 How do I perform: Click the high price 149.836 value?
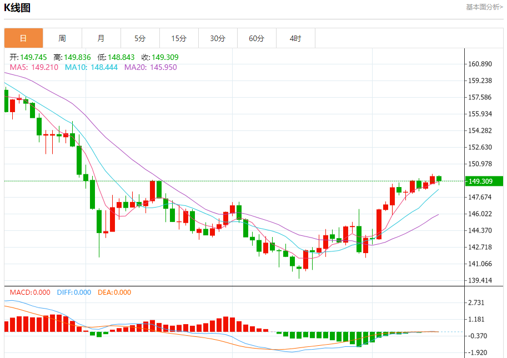[77, 57]
